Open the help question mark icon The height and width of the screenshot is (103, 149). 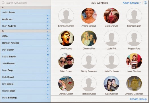145,3
